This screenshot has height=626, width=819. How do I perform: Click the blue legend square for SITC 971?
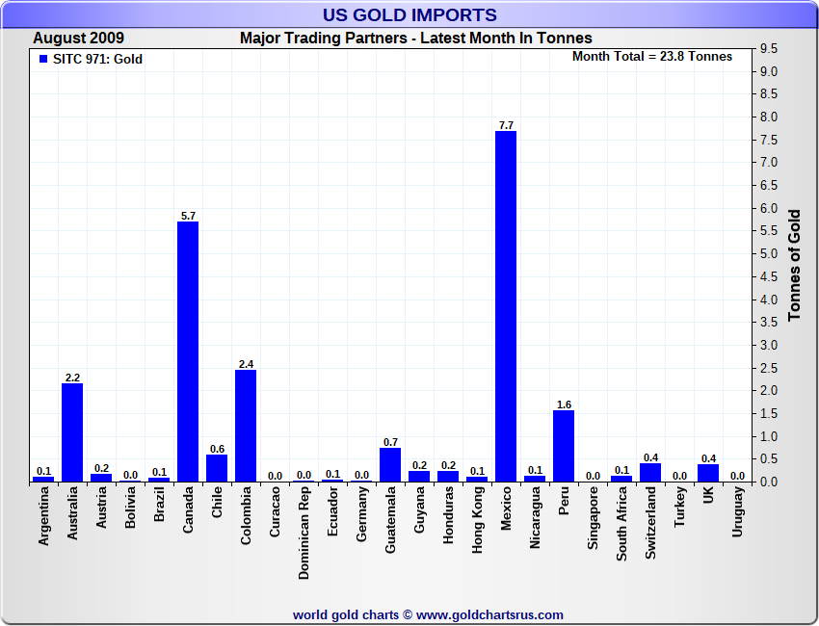tap(43, 59)
